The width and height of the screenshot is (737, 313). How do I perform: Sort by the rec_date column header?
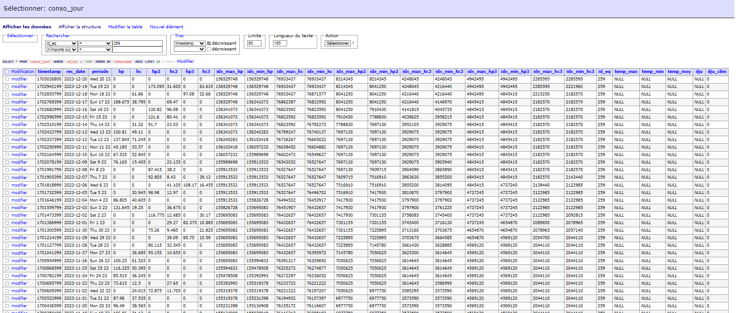[76, 72]
